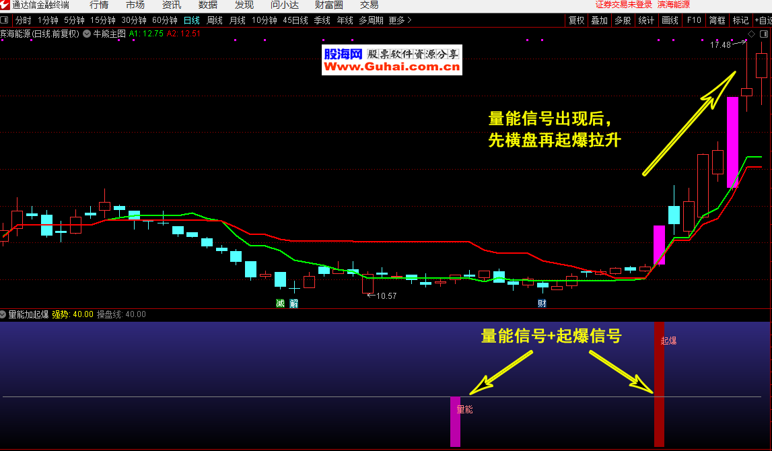This screenshot has height=451, width=772.
Task: Click the blue 财 marker icon
Action: pyautogui.click(x=542, y=304)
